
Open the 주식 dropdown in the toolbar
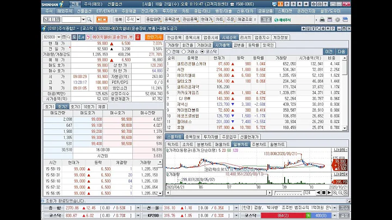coord(138,20)
